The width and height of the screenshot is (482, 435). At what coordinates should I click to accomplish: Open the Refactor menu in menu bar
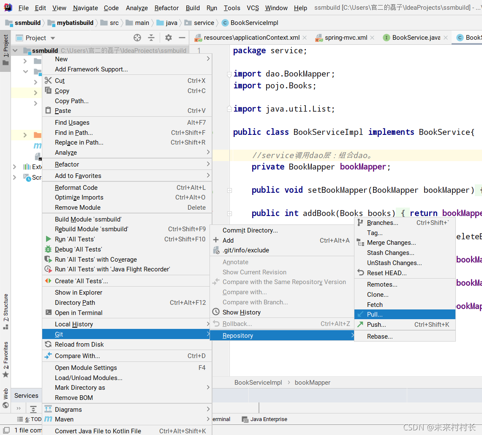pos(166,8)
